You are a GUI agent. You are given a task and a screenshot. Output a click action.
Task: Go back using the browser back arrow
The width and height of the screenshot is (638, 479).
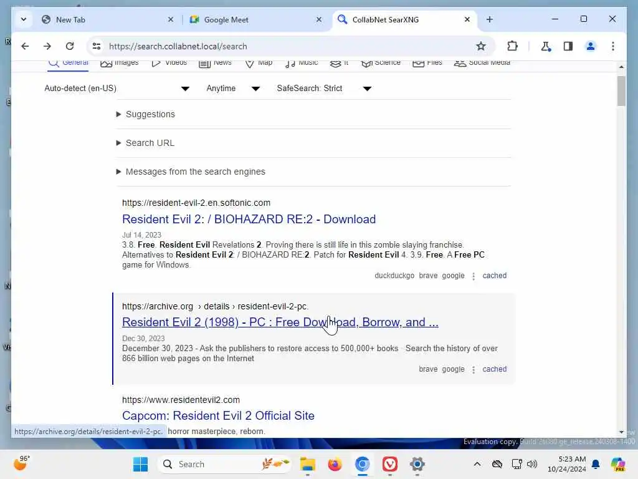point(25,46)
